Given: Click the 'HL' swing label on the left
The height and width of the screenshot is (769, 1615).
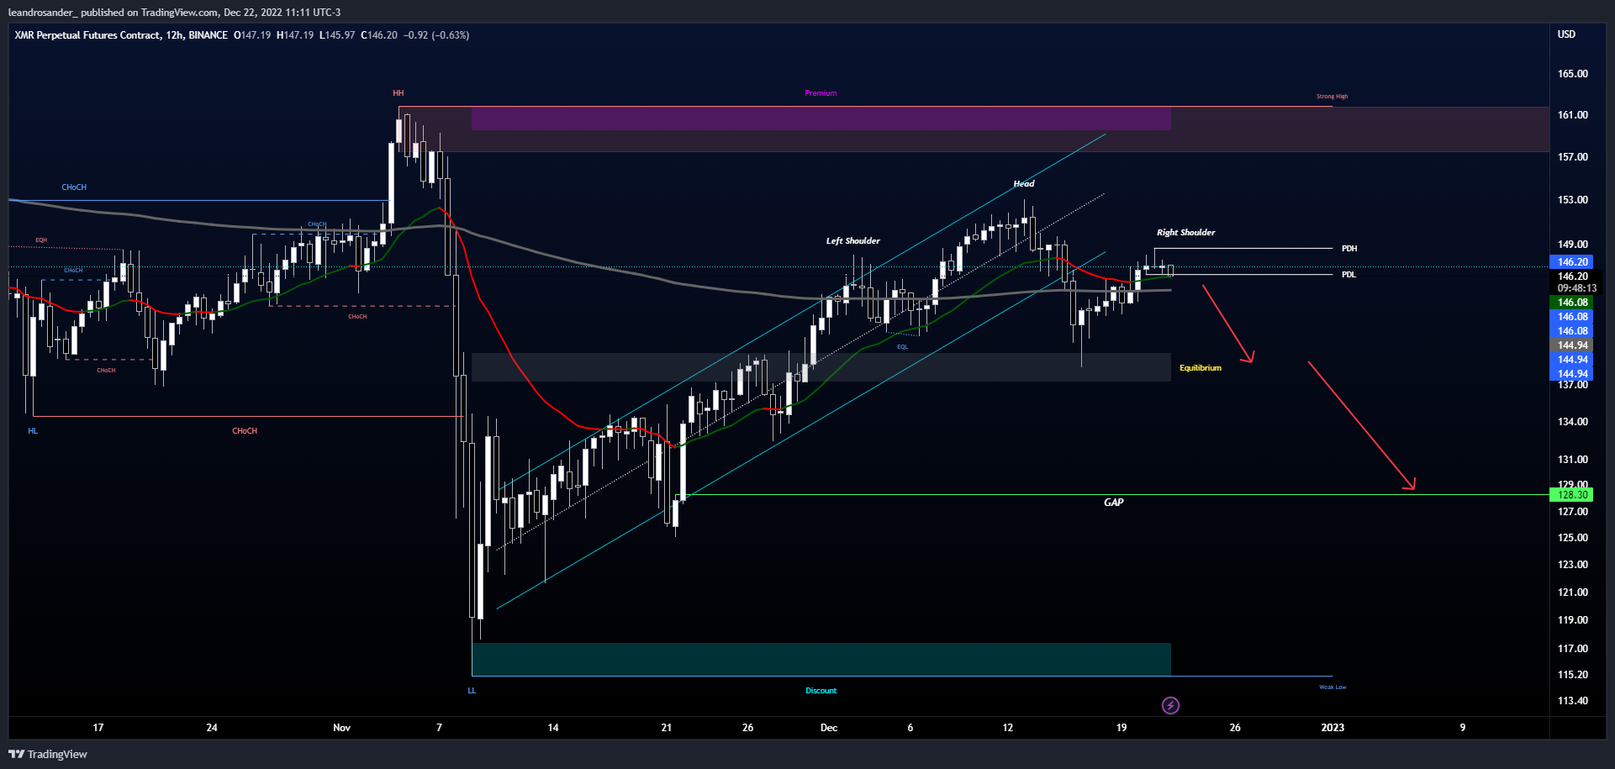Looking at the screenshot, I should [33, 431].
